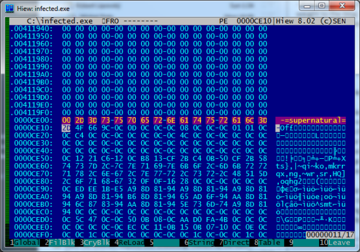This screenshot has width=360, height=252.
Task: Click offset label 0000CE10:
Action: 33,128
